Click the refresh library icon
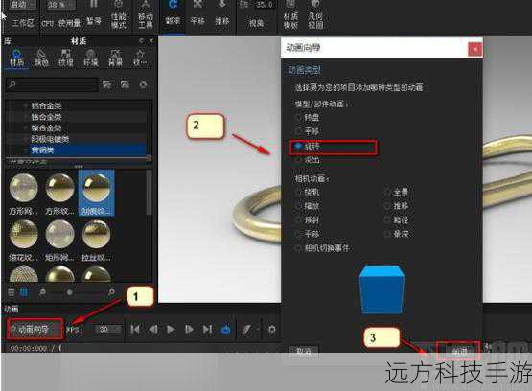The image size is (532, 391). (144, 84)
